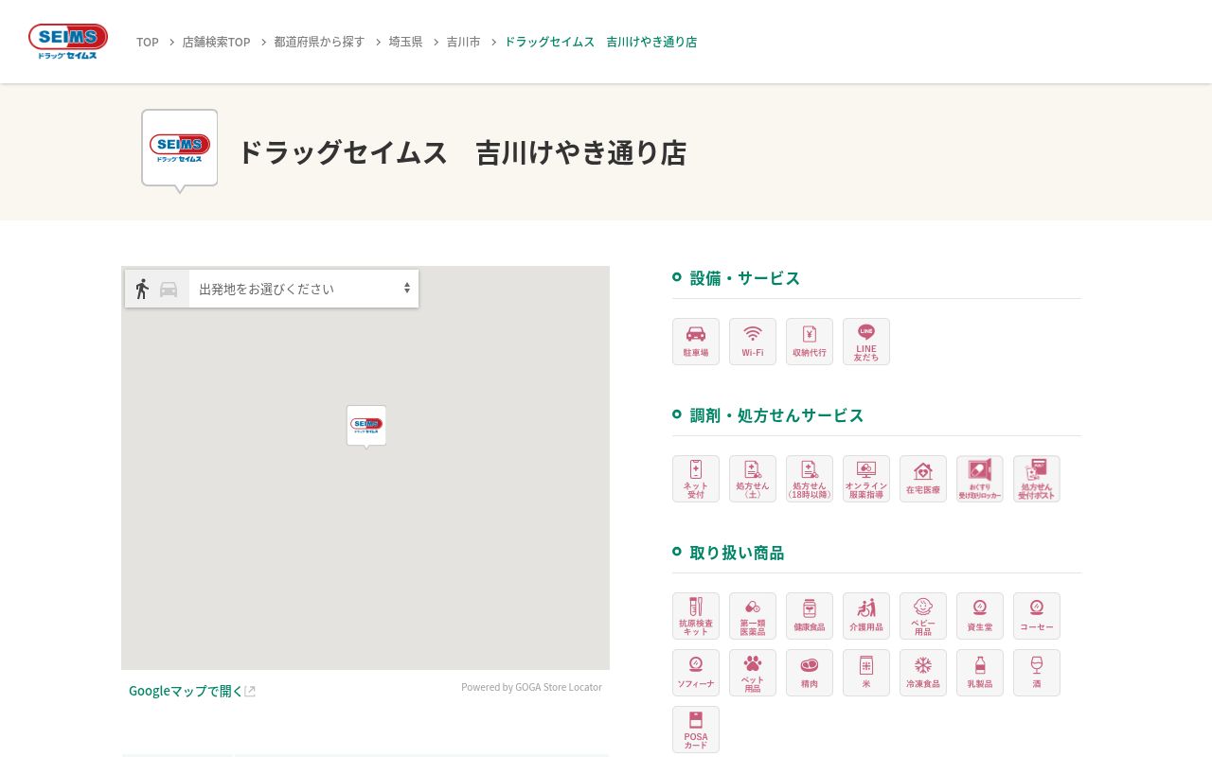
Task: Click the 駐車場 parking icon
Action: click(696, 342)
